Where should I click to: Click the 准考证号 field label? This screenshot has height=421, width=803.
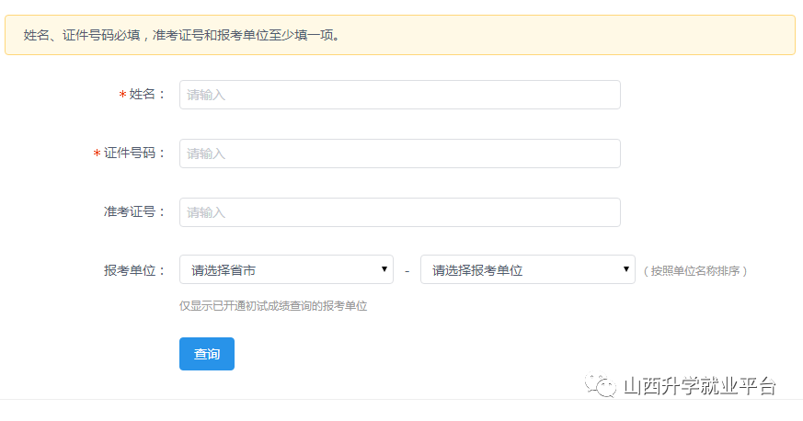coord(135,211)
